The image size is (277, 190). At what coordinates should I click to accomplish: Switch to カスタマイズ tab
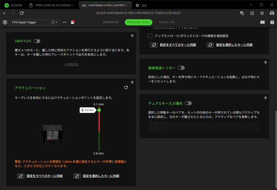110,22
